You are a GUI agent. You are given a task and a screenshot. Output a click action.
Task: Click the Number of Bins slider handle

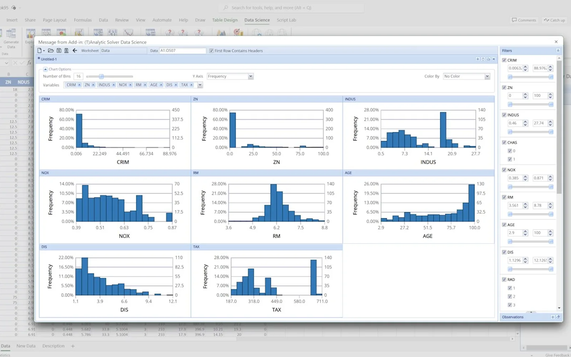point(101,76)
